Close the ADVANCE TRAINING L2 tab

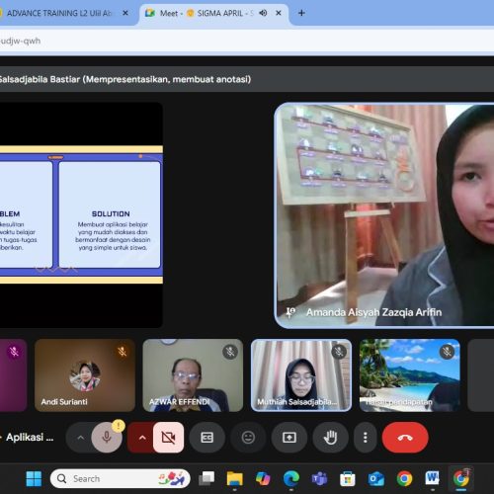coord(125,13)
